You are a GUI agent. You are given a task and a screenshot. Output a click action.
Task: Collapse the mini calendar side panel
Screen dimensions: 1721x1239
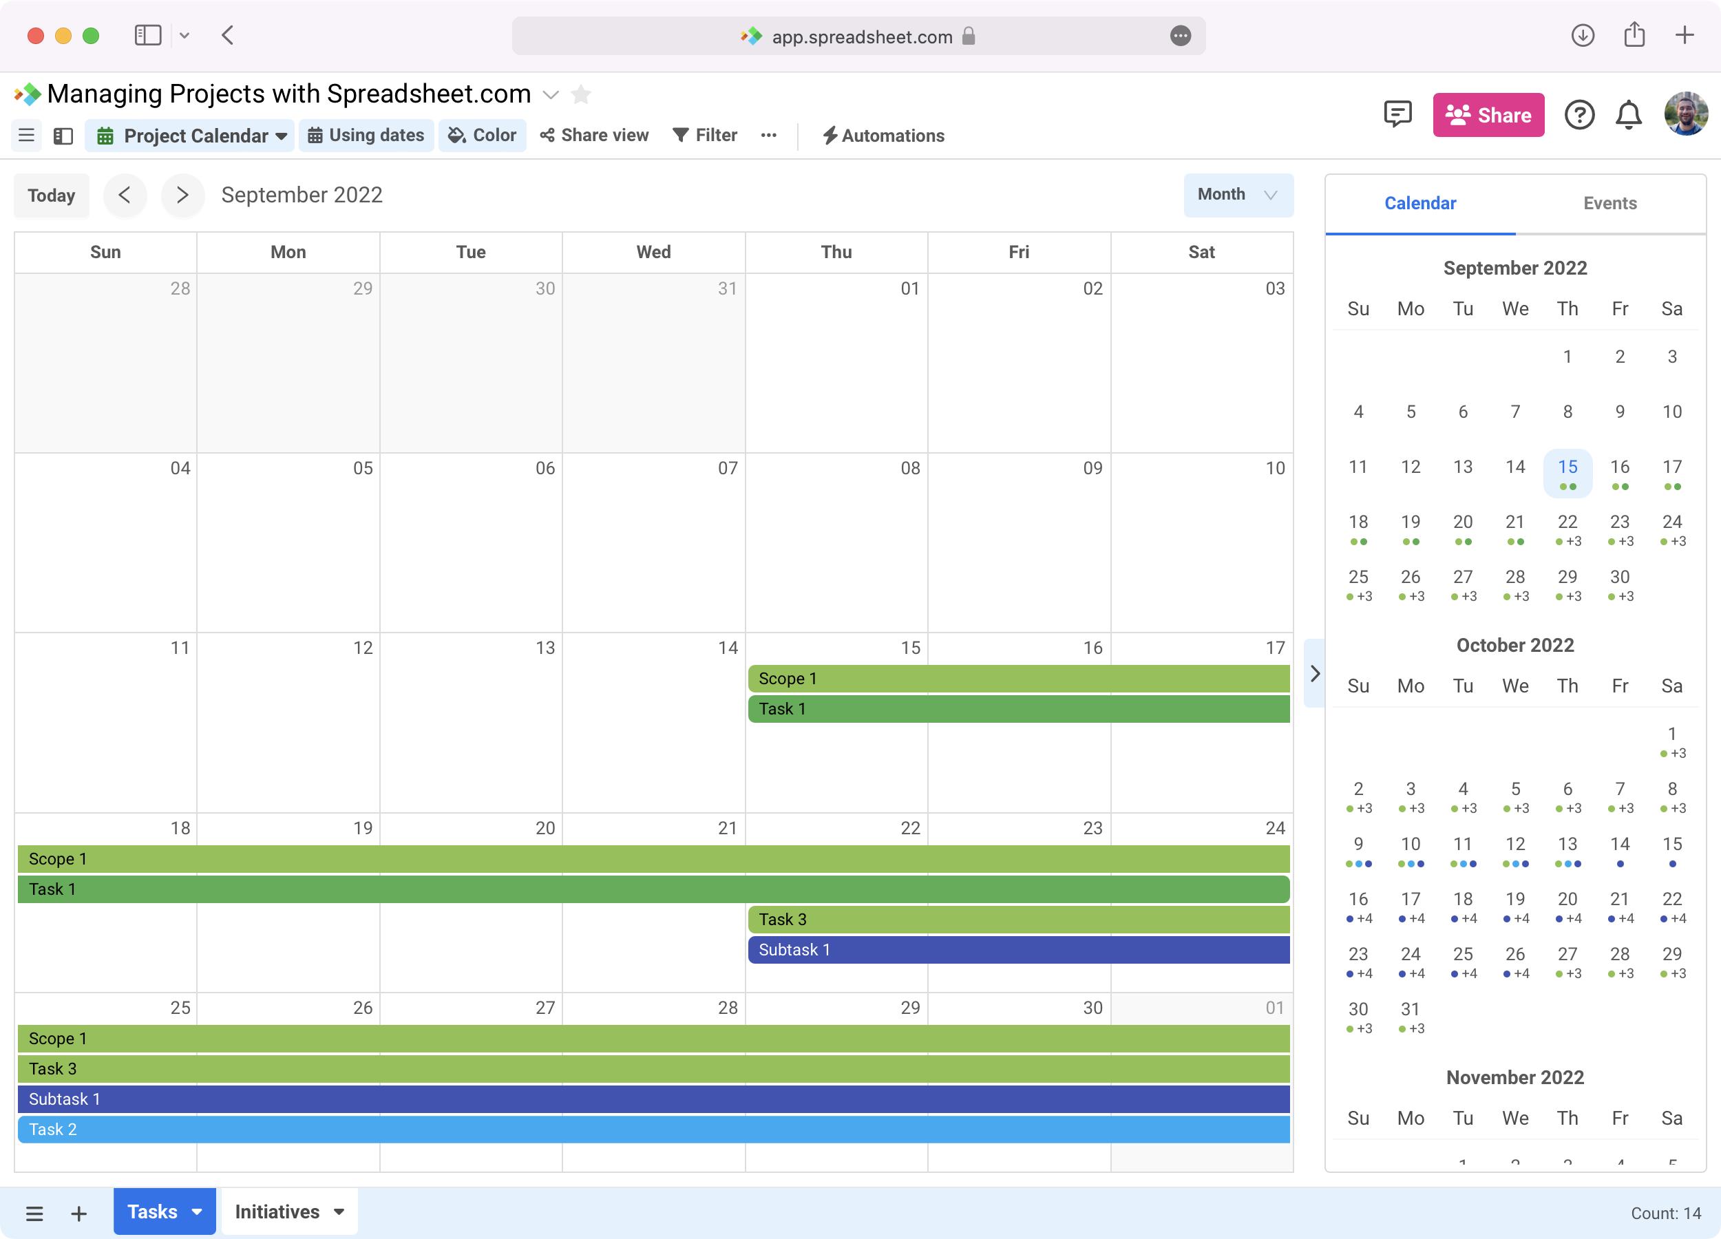click(1315, 674)
